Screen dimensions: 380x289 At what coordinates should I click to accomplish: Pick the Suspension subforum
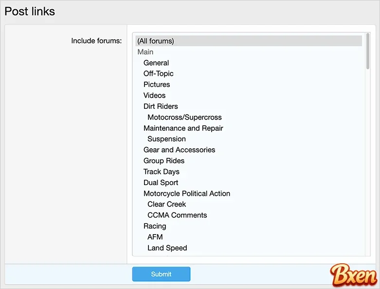tap(166, 139)
